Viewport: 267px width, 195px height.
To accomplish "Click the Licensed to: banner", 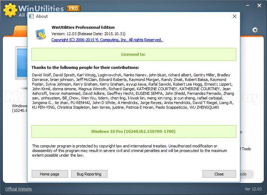I will pyautogui.click(x=133, y=54).
